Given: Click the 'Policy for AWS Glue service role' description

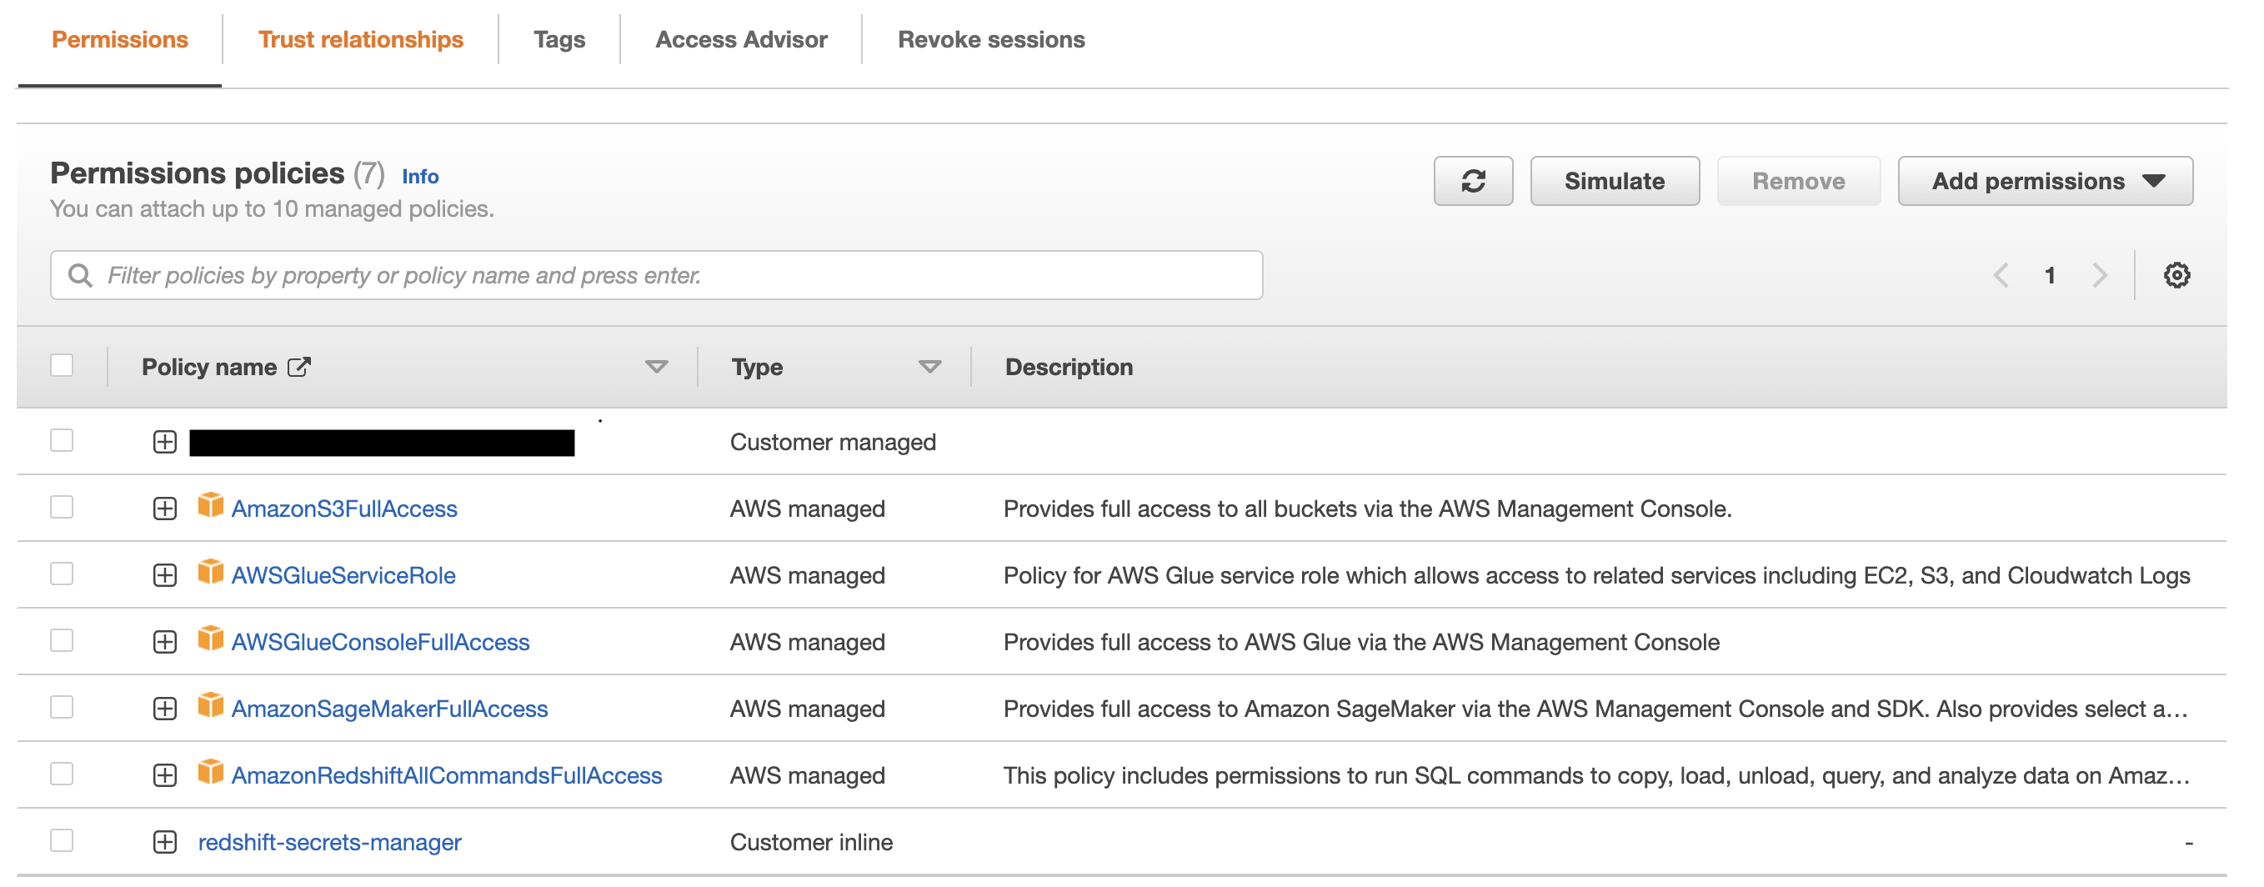Looking at the screenshot, I should (1596, 576).
